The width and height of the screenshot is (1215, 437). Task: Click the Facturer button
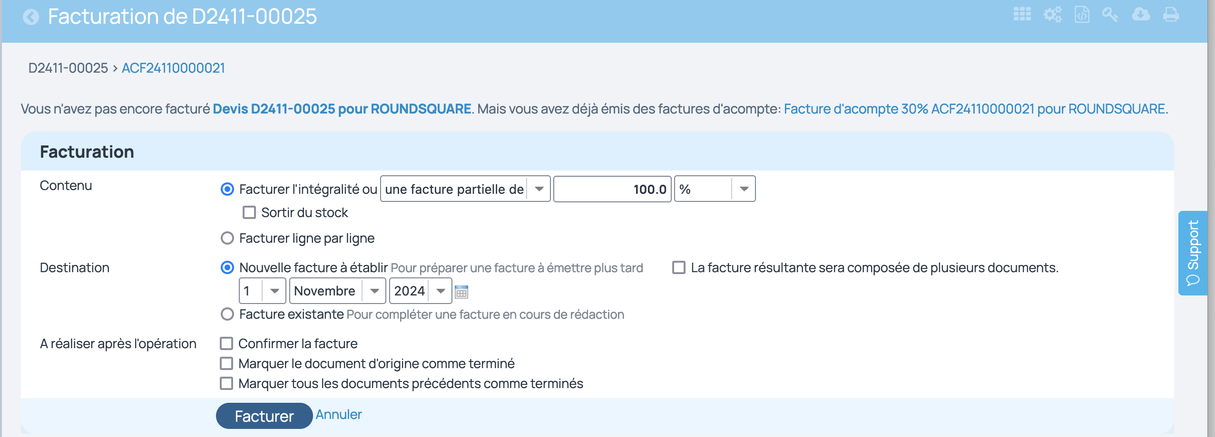(264, 415)
